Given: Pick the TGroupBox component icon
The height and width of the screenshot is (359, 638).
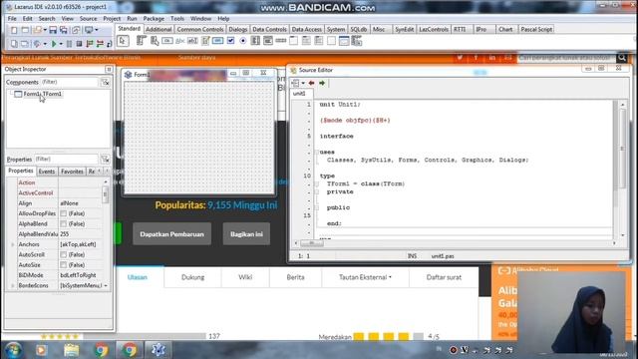Looking at the screenshot, I should tap(293, 41).
